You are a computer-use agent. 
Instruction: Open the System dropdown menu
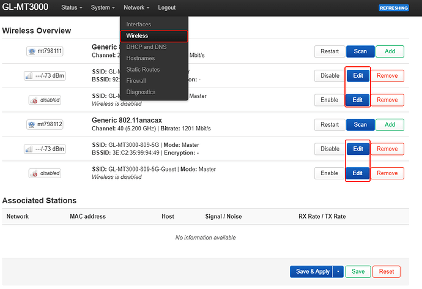coord(102,7)
